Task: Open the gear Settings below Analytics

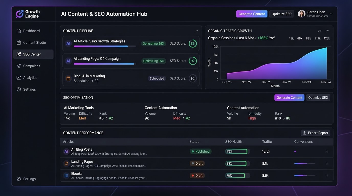Action: pyautogui.click(x=19, y=89)
